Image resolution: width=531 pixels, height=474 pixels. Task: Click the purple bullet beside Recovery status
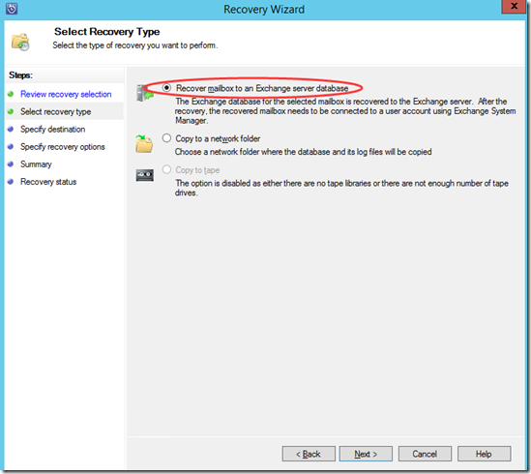coord(11,182)
